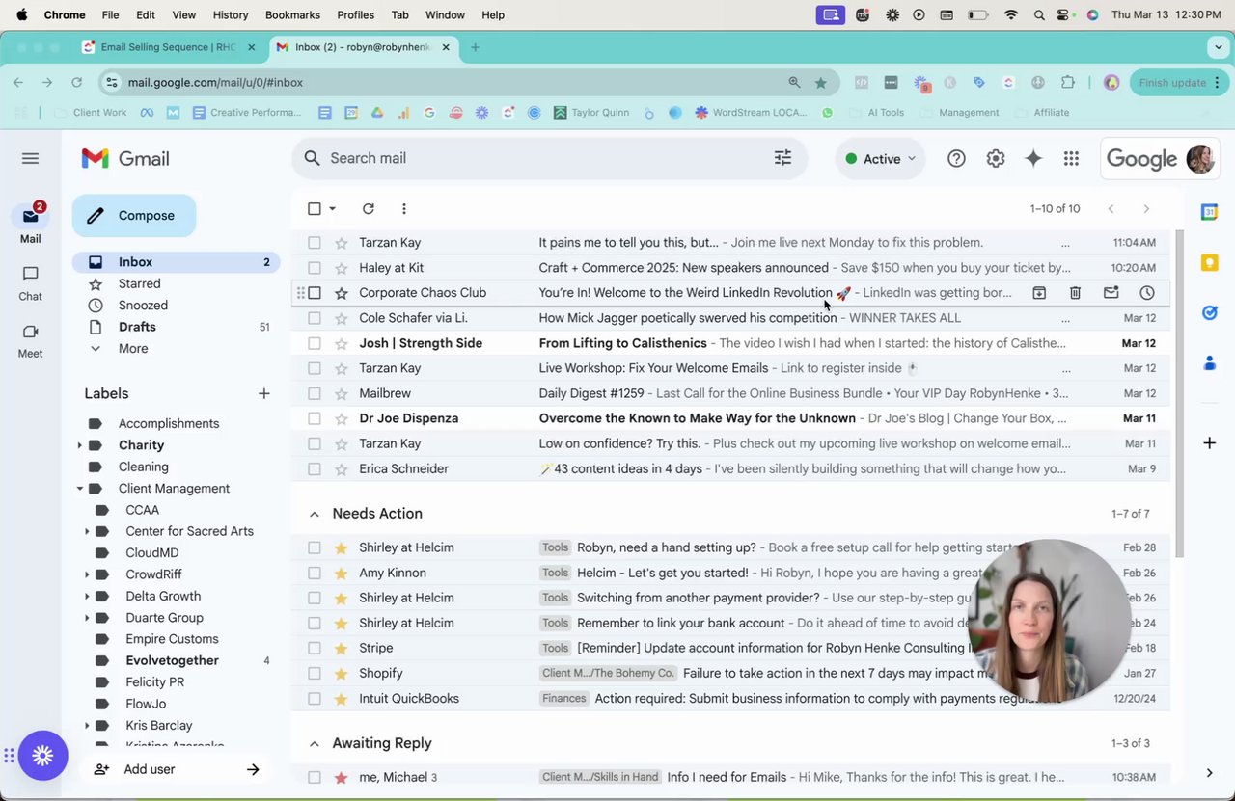This screenshot has height=801, width=1235.
Task: Reload the page in Chrome
Action: 77,83
